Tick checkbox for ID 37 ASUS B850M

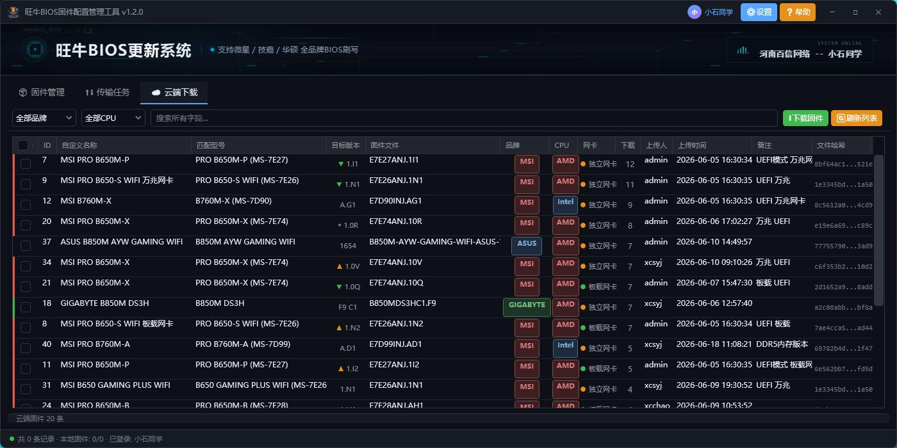pyautogui.click(x=26, y=246)
